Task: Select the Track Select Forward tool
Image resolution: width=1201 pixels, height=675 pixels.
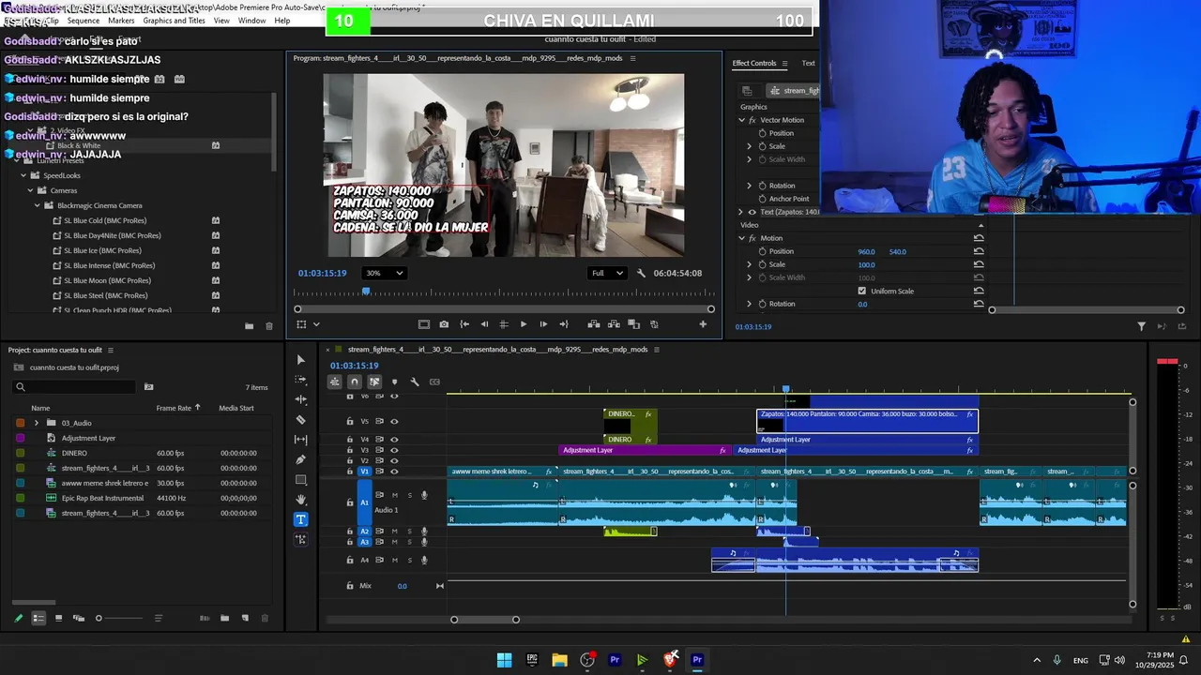Action: pyautogui.click(x=300, y=380)
